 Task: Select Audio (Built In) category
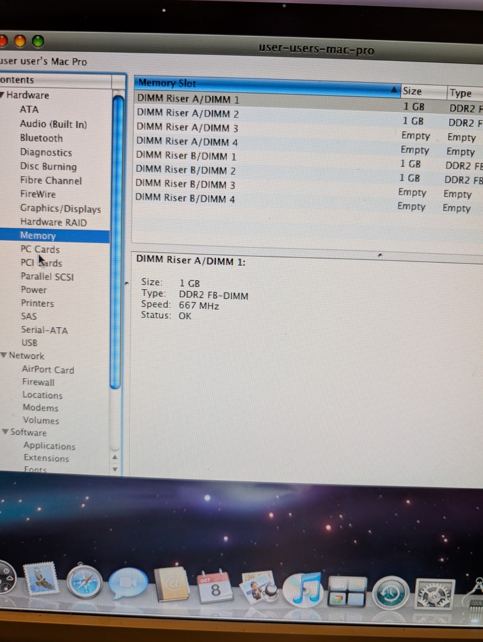(53, 124)
